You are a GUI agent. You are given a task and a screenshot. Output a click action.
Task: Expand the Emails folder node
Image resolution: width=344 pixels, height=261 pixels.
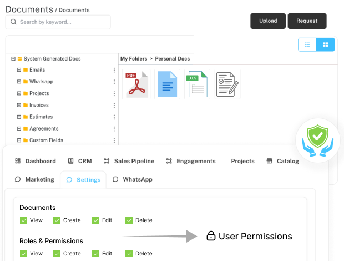(x=19, y=70)
